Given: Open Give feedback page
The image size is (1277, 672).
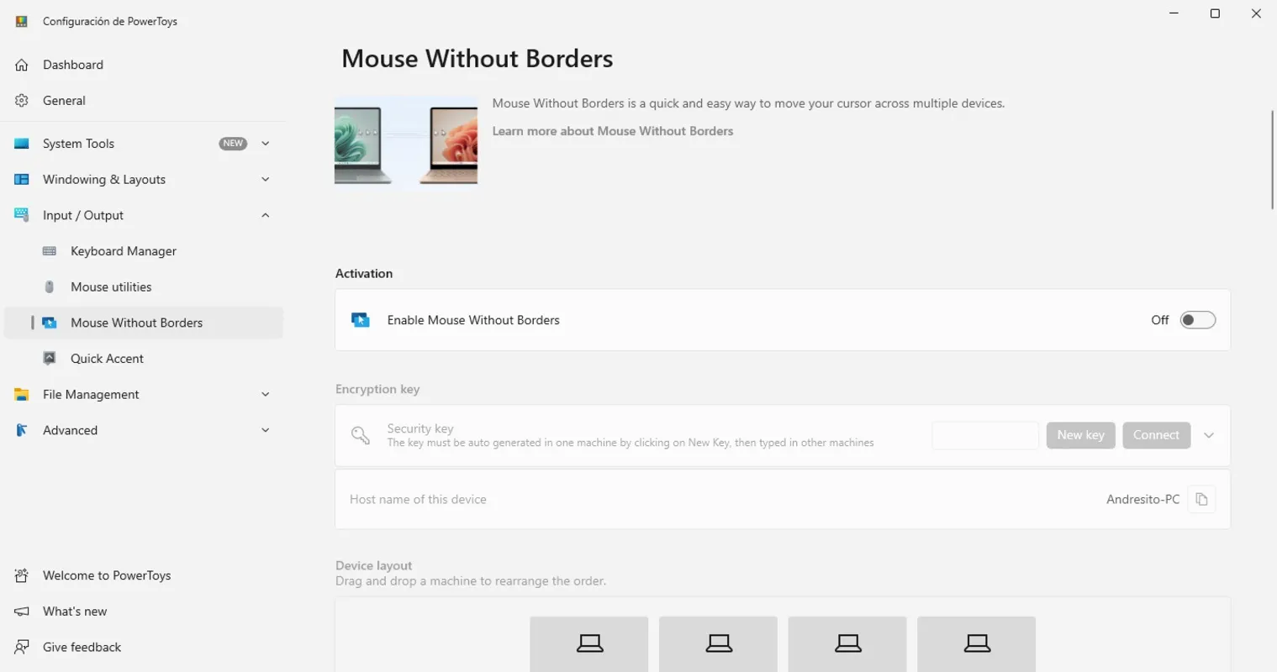Looking at the screenshot, I should point(144,647).
